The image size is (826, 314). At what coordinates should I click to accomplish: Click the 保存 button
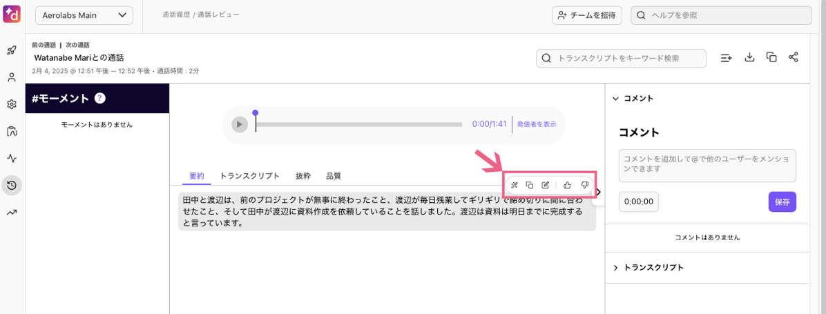coord(782,202)
